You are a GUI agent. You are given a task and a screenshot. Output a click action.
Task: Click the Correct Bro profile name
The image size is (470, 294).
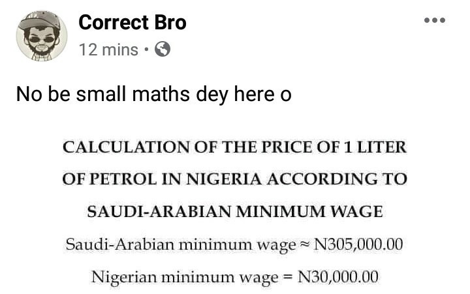133,23
